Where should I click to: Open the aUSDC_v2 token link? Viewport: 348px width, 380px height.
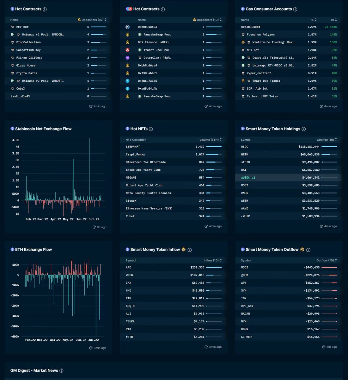coord(248,178)
